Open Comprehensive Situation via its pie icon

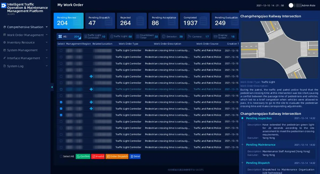click(x=4, y=27)
